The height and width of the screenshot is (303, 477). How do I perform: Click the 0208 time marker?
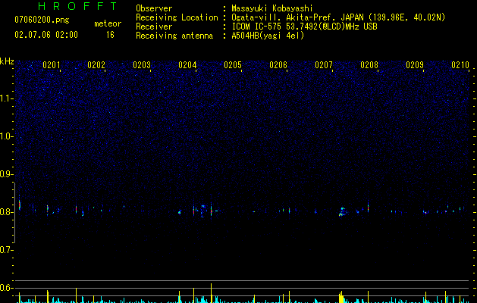(x=369, y=65)
